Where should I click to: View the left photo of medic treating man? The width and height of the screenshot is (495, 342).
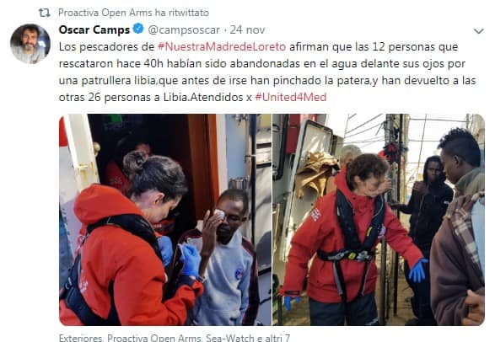pyautogui.click(x=165, y=220)
